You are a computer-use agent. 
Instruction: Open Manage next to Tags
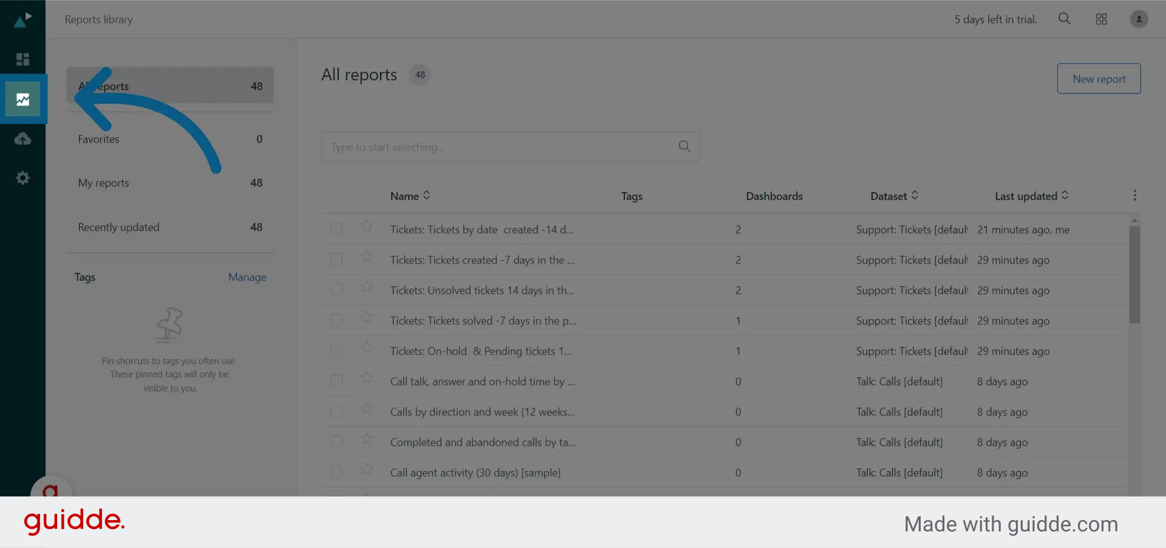(247, 277)
